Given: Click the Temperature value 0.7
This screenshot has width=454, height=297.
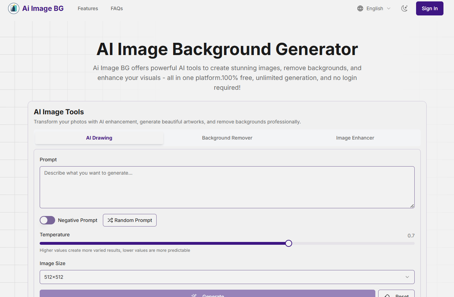Looking at the screenshot, I should click(x=411, y=236).
